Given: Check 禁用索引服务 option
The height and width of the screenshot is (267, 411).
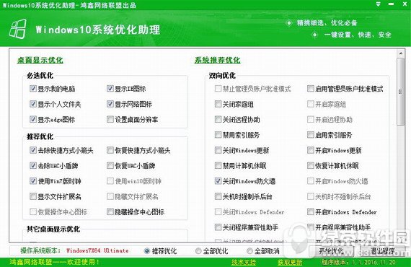Looking at the screenshot, I should (218, 135).
